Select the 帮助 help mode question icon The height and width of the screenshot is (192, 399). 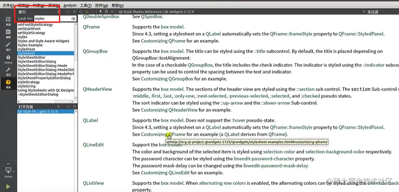coord(8,84)
